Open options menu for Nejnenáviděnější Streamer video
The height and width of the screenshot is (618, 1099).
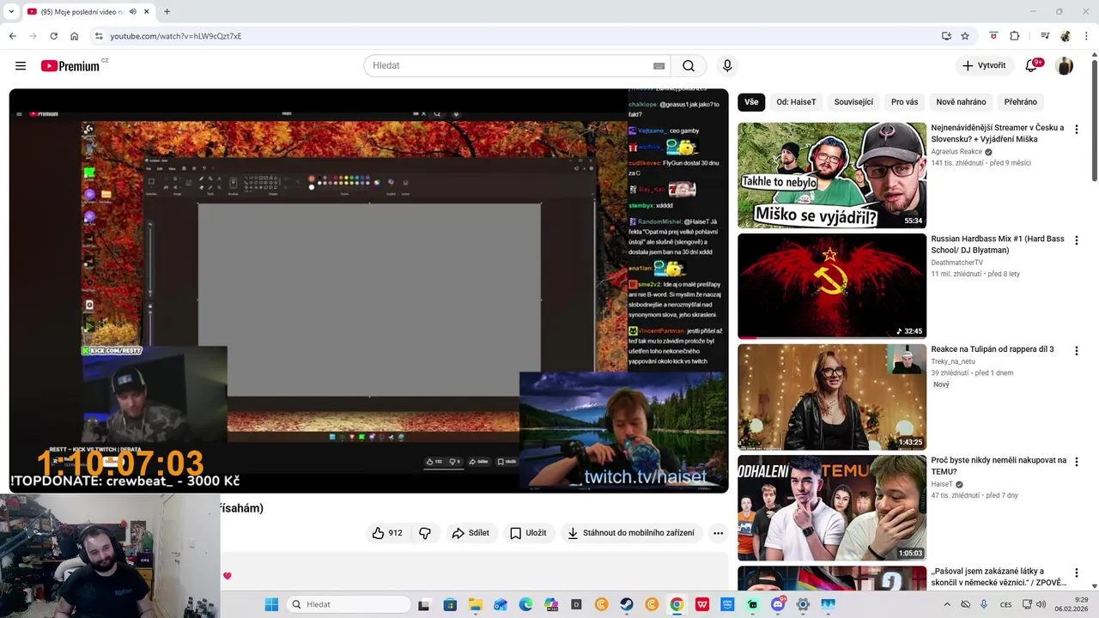click(1077, 130)
